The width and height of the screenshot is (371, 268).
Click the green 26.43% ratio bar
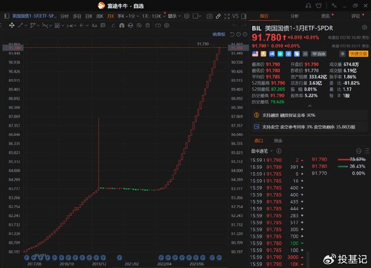(343, 167)
